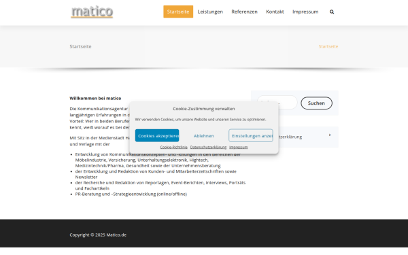
Task: Click the Startseite page title on the left
Action: [x=80, y=46]
